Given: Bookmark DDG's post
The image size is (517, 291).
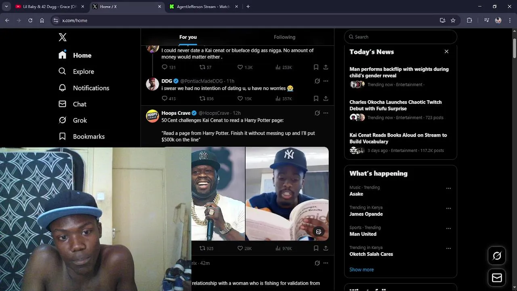Looking at the screenshot, I should [x=316, y=98].
